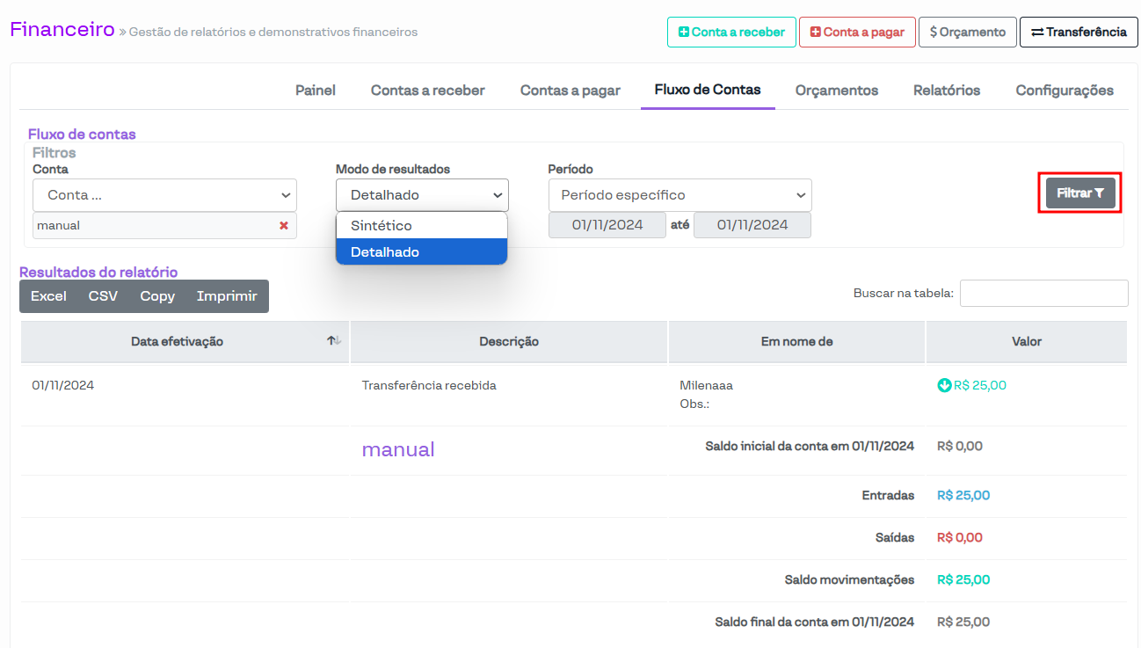Go to the Relatórios tab
The width and height of the screenshot is (1141, 648).
tap(947, 90)
